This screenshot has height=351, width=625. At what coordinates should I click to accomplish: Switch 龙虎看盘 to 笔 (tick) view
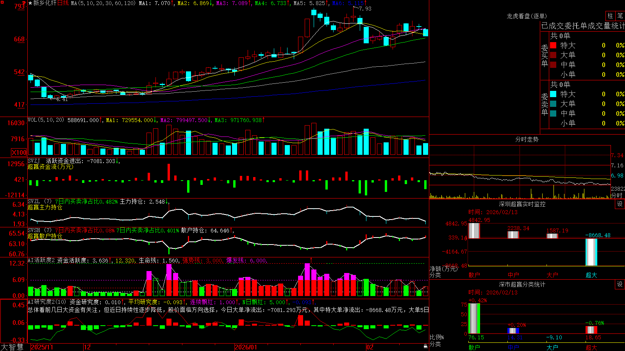[620, 16]
